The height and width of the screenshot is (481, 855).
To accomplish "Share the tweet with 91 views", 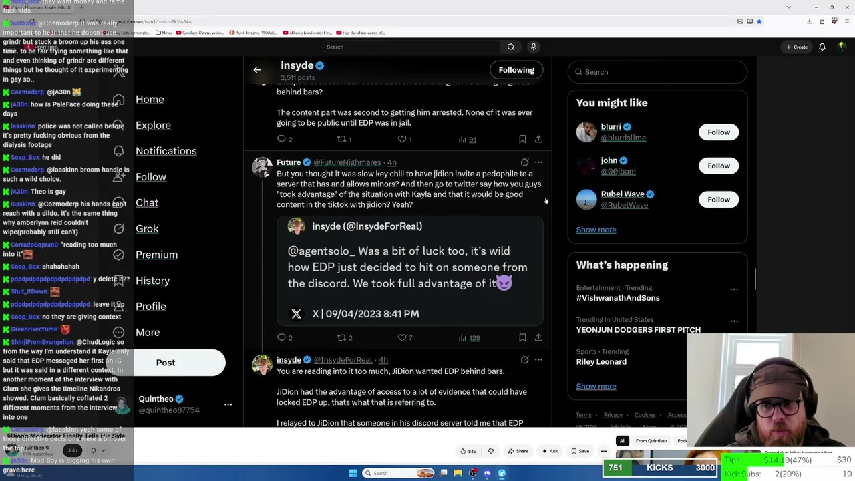I will tap(538, 139).
